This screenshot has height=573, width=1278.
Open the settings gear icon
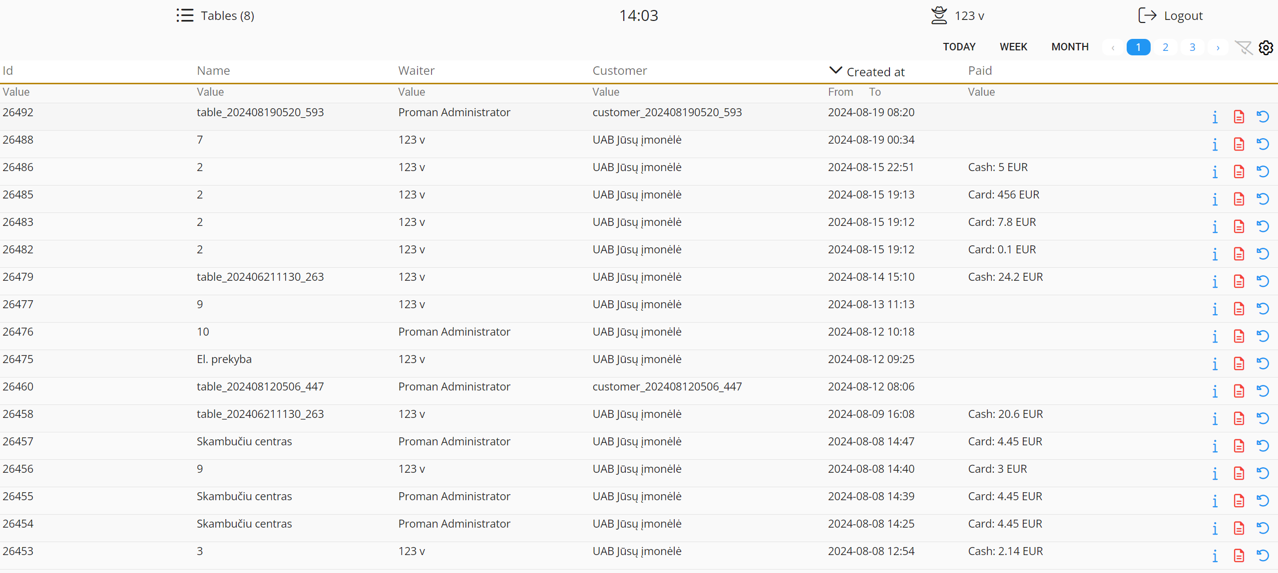[x=1266, y=47]
